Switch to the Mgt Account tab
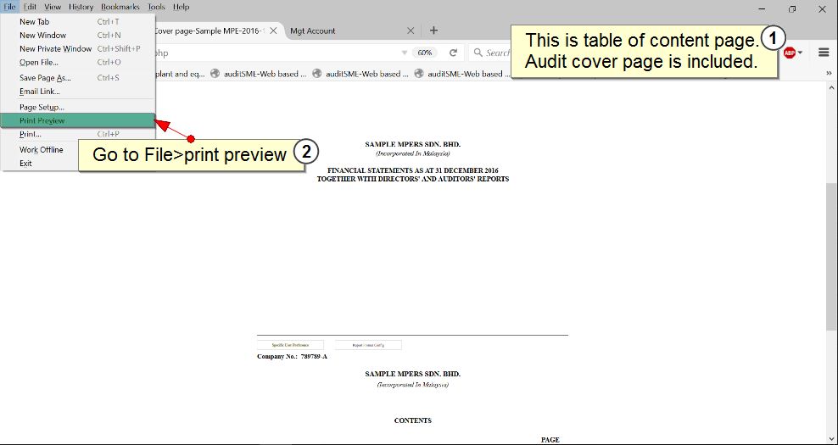This screenshot has height=445, width=838. click(x=339, y=31)
